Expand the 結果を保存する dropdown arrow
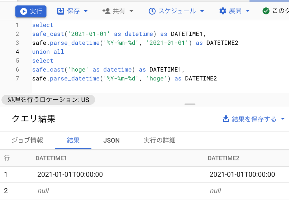 (x=283, y=119)
